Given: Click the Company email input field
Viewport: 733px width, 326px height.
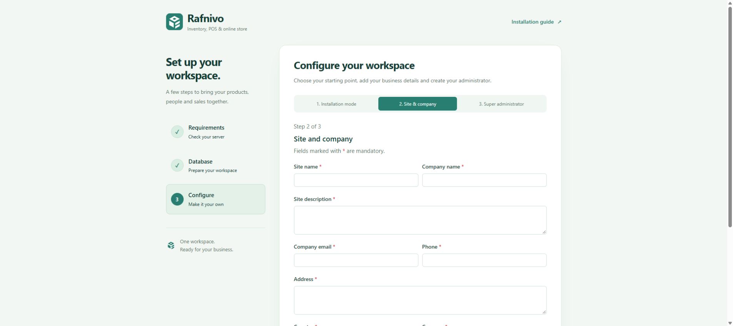Looking at the screenshot, I should (356, 260).
